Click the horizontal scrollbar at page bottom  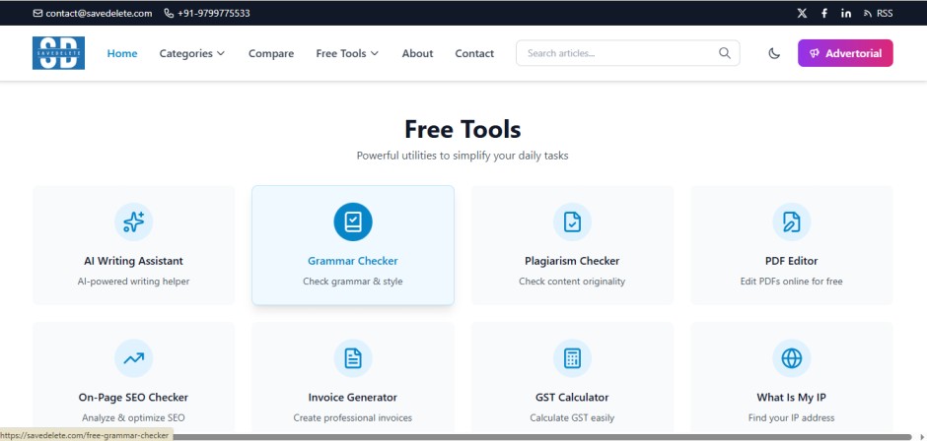533,437
